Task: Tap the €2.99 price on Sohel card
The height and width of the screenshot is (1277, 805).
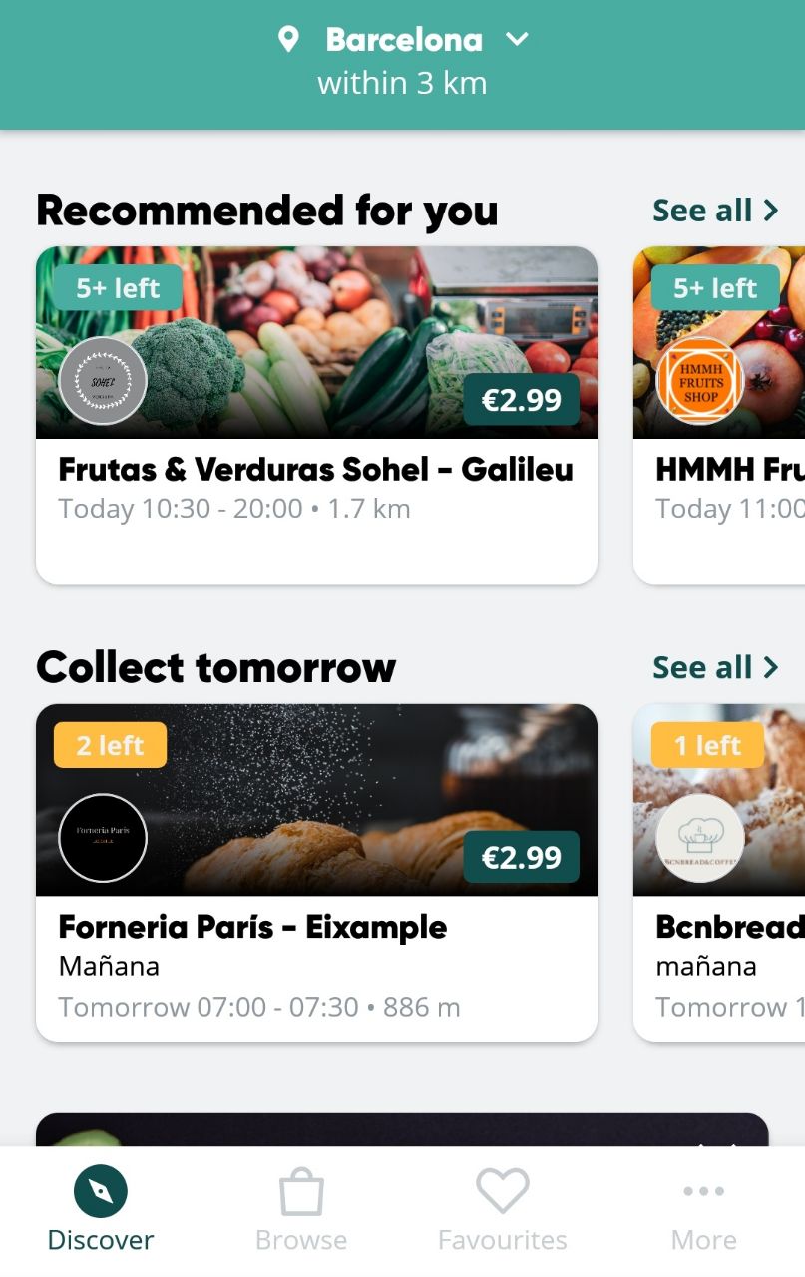Action: point(521,400)
